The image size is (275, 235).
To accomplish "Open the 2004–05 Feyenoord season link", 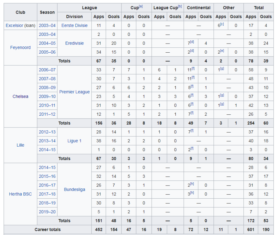I will [47, 43].
